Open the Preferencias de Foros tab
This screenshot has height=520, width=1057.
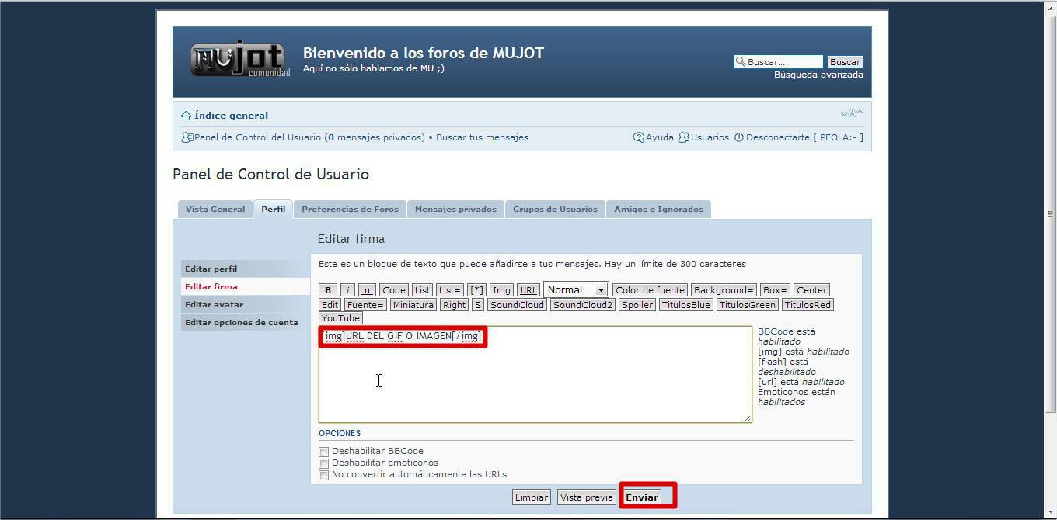pos(350,210)
